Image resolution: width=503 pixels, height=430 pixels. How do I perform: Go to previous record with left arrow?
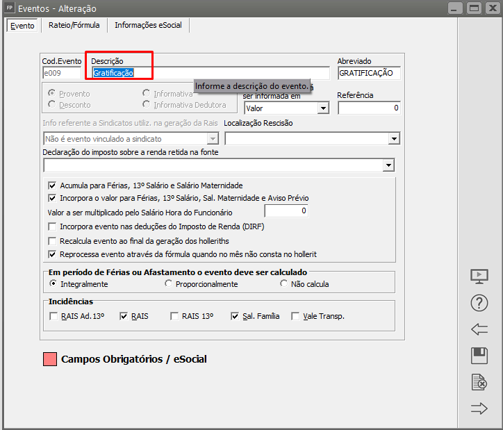click(x=479, y=329)
